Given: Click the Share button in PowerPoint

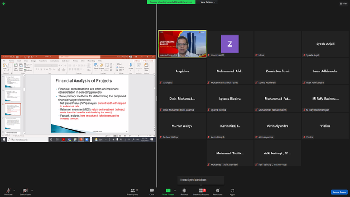Looking at the screenshot, I should coord(137,61).
